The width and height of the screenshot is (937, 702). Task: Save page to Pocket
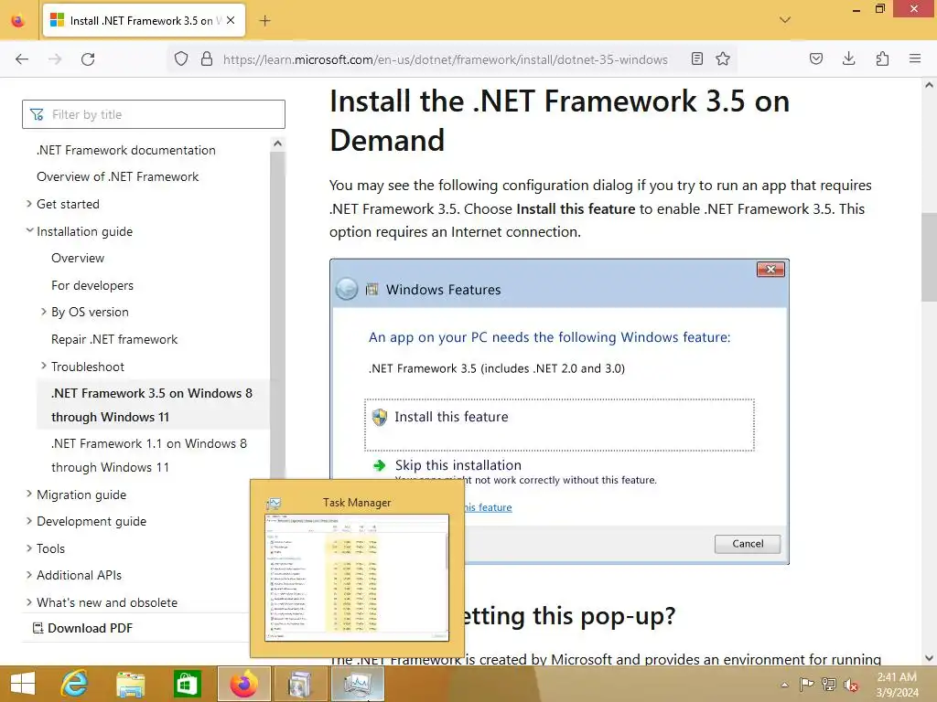(x=816, y=59)
